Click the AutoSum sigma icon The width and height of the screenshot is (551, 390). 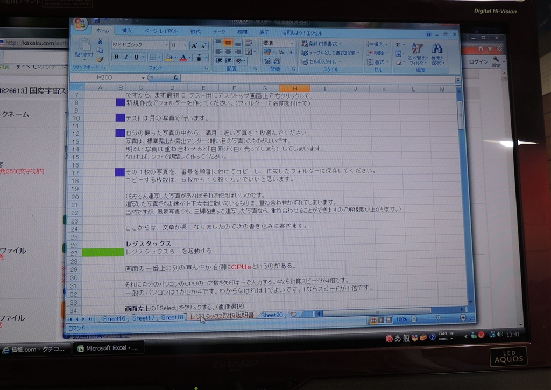[398, 45]
